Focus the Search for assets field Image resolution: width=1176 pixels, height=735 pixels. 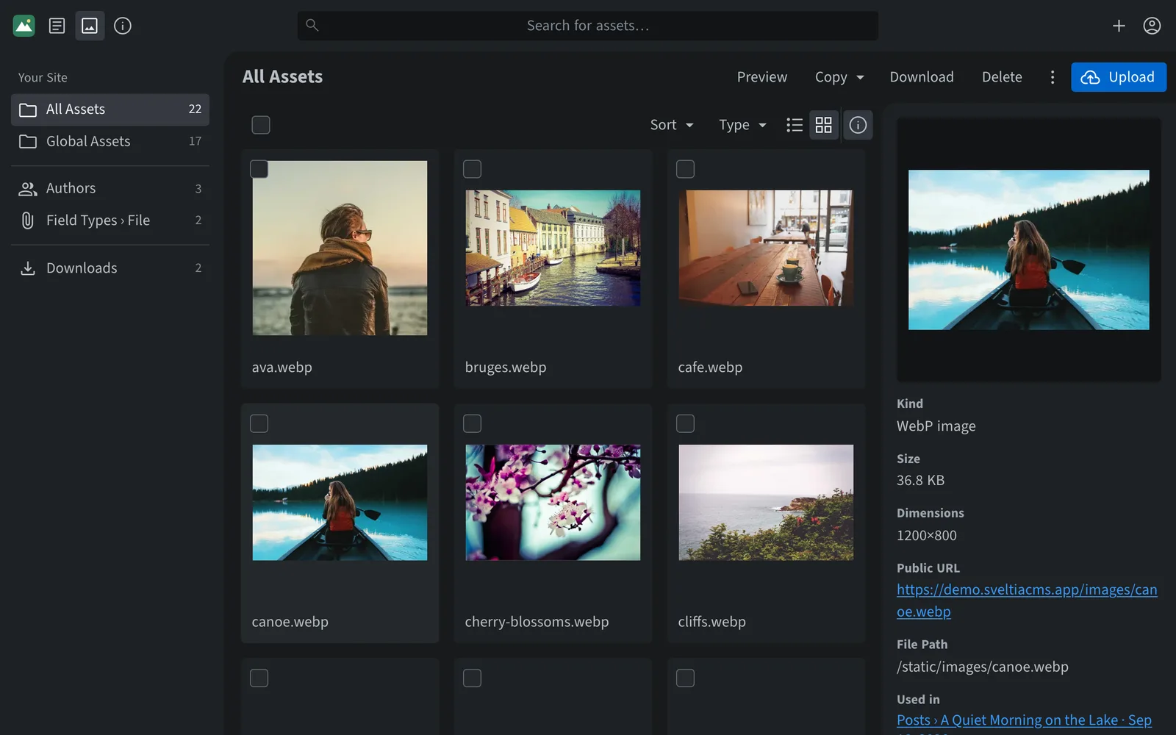pos(588,26)
